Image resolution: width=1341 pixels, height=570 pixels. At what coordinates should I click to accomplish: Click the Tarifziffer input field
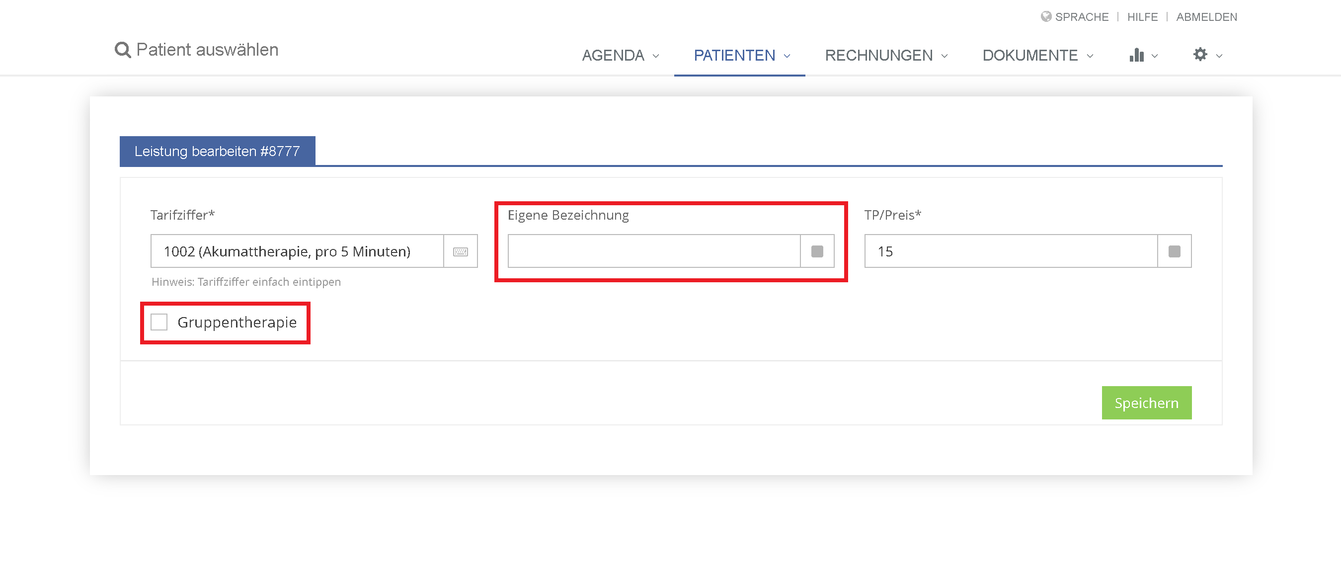pyautogui.click(x=297, y=251)
